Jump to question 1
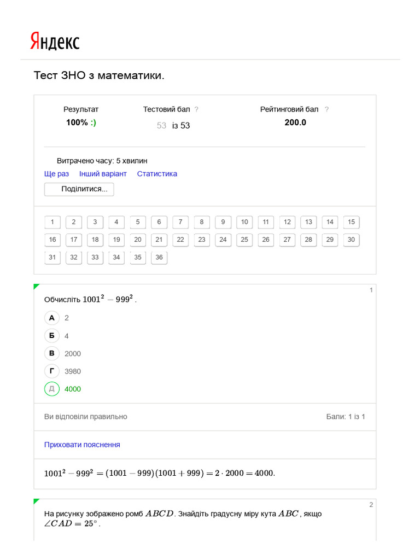420x560 pixels. coord(52,222)
